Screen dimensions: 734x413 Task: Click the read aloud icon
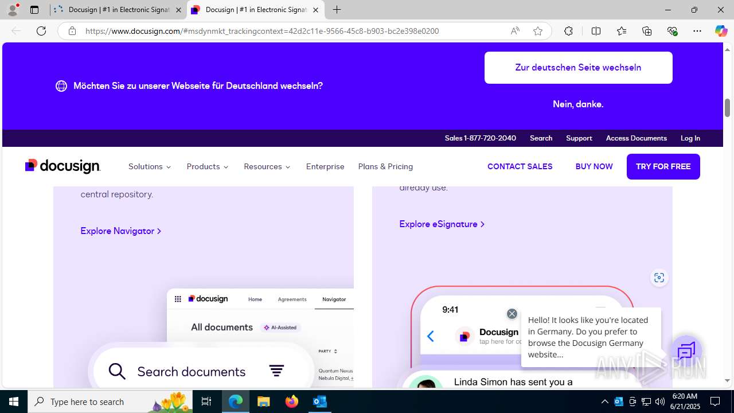pos(515,31)
